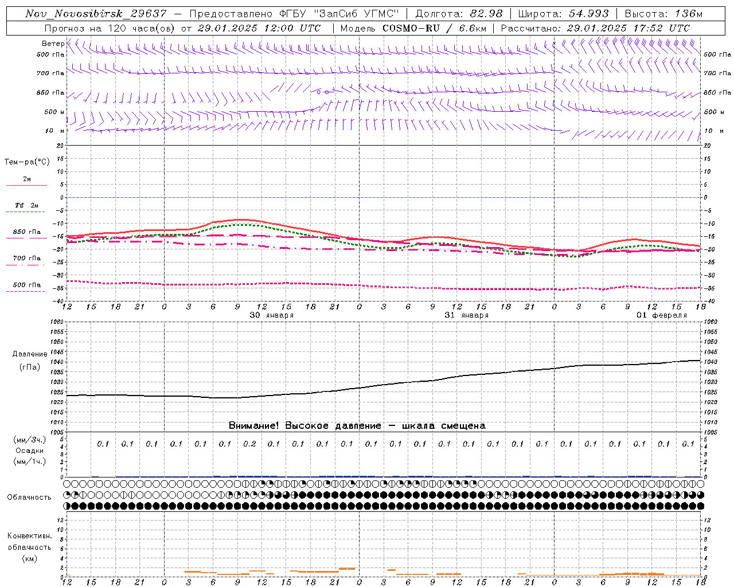Click the '(гПа)' pressure unit label
Image resolution: width=734 pixels, height=587 pixels.
click(x=30, y=367)
